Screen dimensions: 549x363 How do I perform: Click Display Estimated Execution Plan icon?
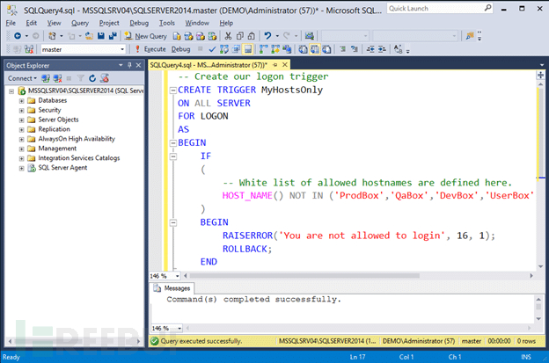coord(224,49)
